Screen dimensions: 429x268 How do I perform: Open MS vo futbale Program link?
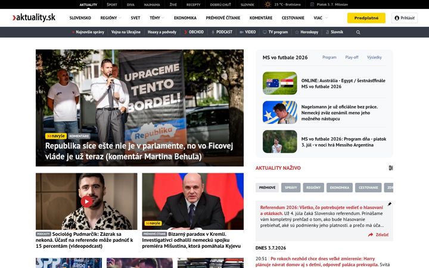tap(329, 57)
